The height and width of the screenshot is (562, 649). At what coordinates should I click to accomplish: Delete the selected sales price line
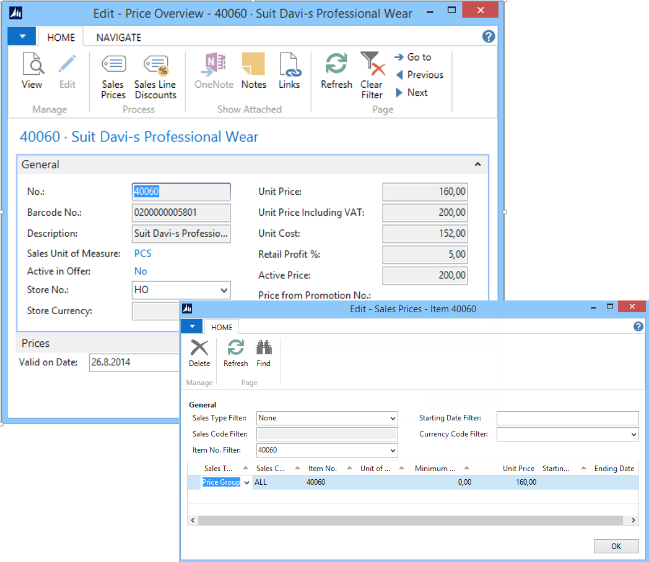pyautogui.click(x=199, y=353)
